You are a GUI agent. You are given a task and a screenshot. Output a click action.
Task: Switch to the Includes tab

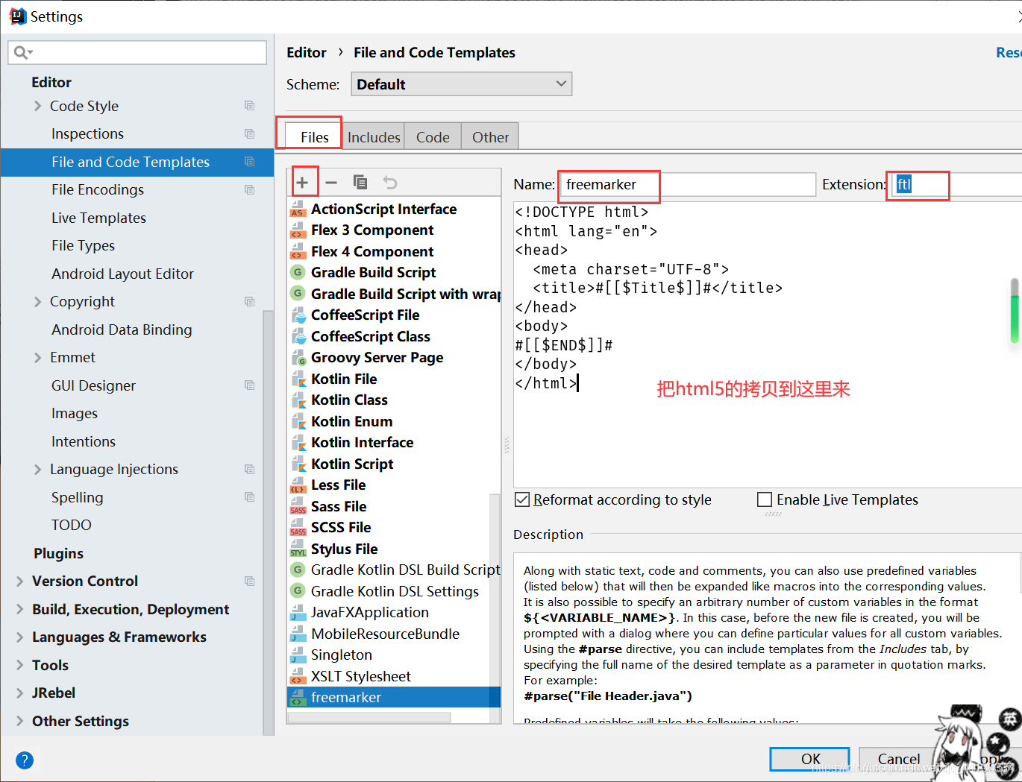click(x=374, y=137)
